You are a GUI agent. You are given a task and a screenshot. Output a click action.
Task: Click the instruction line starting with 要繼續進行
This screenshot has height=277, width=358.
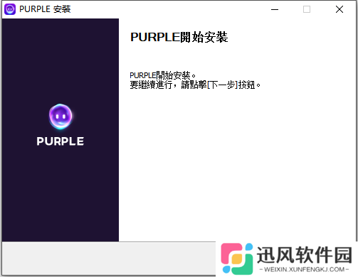click(195, 85)
